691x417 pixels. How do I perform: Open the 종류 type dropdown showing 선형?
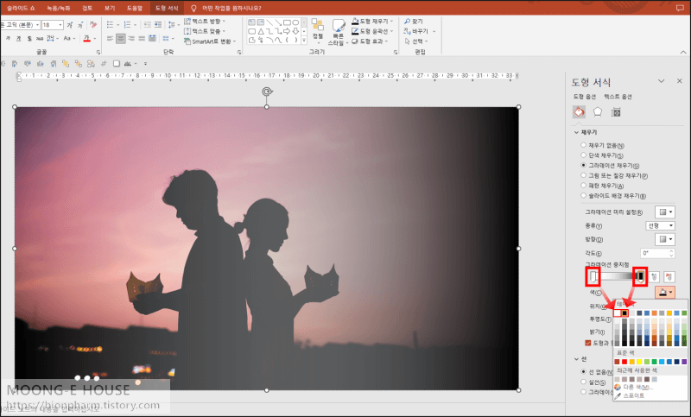pyautogui.click(x=660, y=226)
